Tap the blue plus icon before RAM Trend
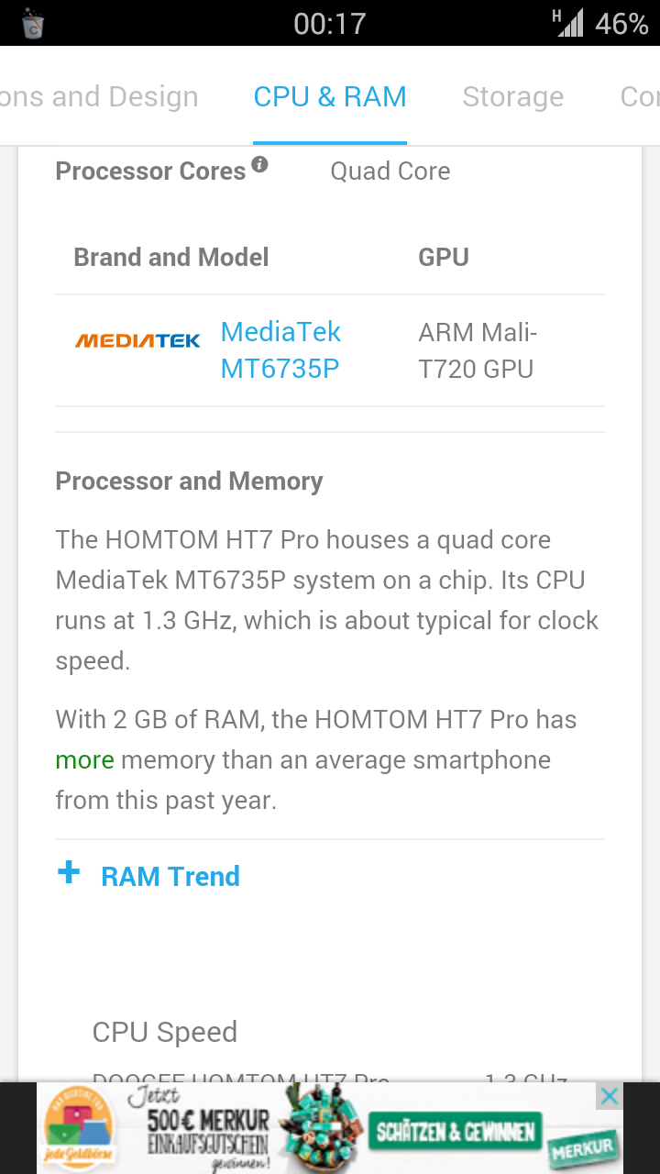The height and width of the screenshot is (1174, 660). pyautogui.click(x=69, y=872)
